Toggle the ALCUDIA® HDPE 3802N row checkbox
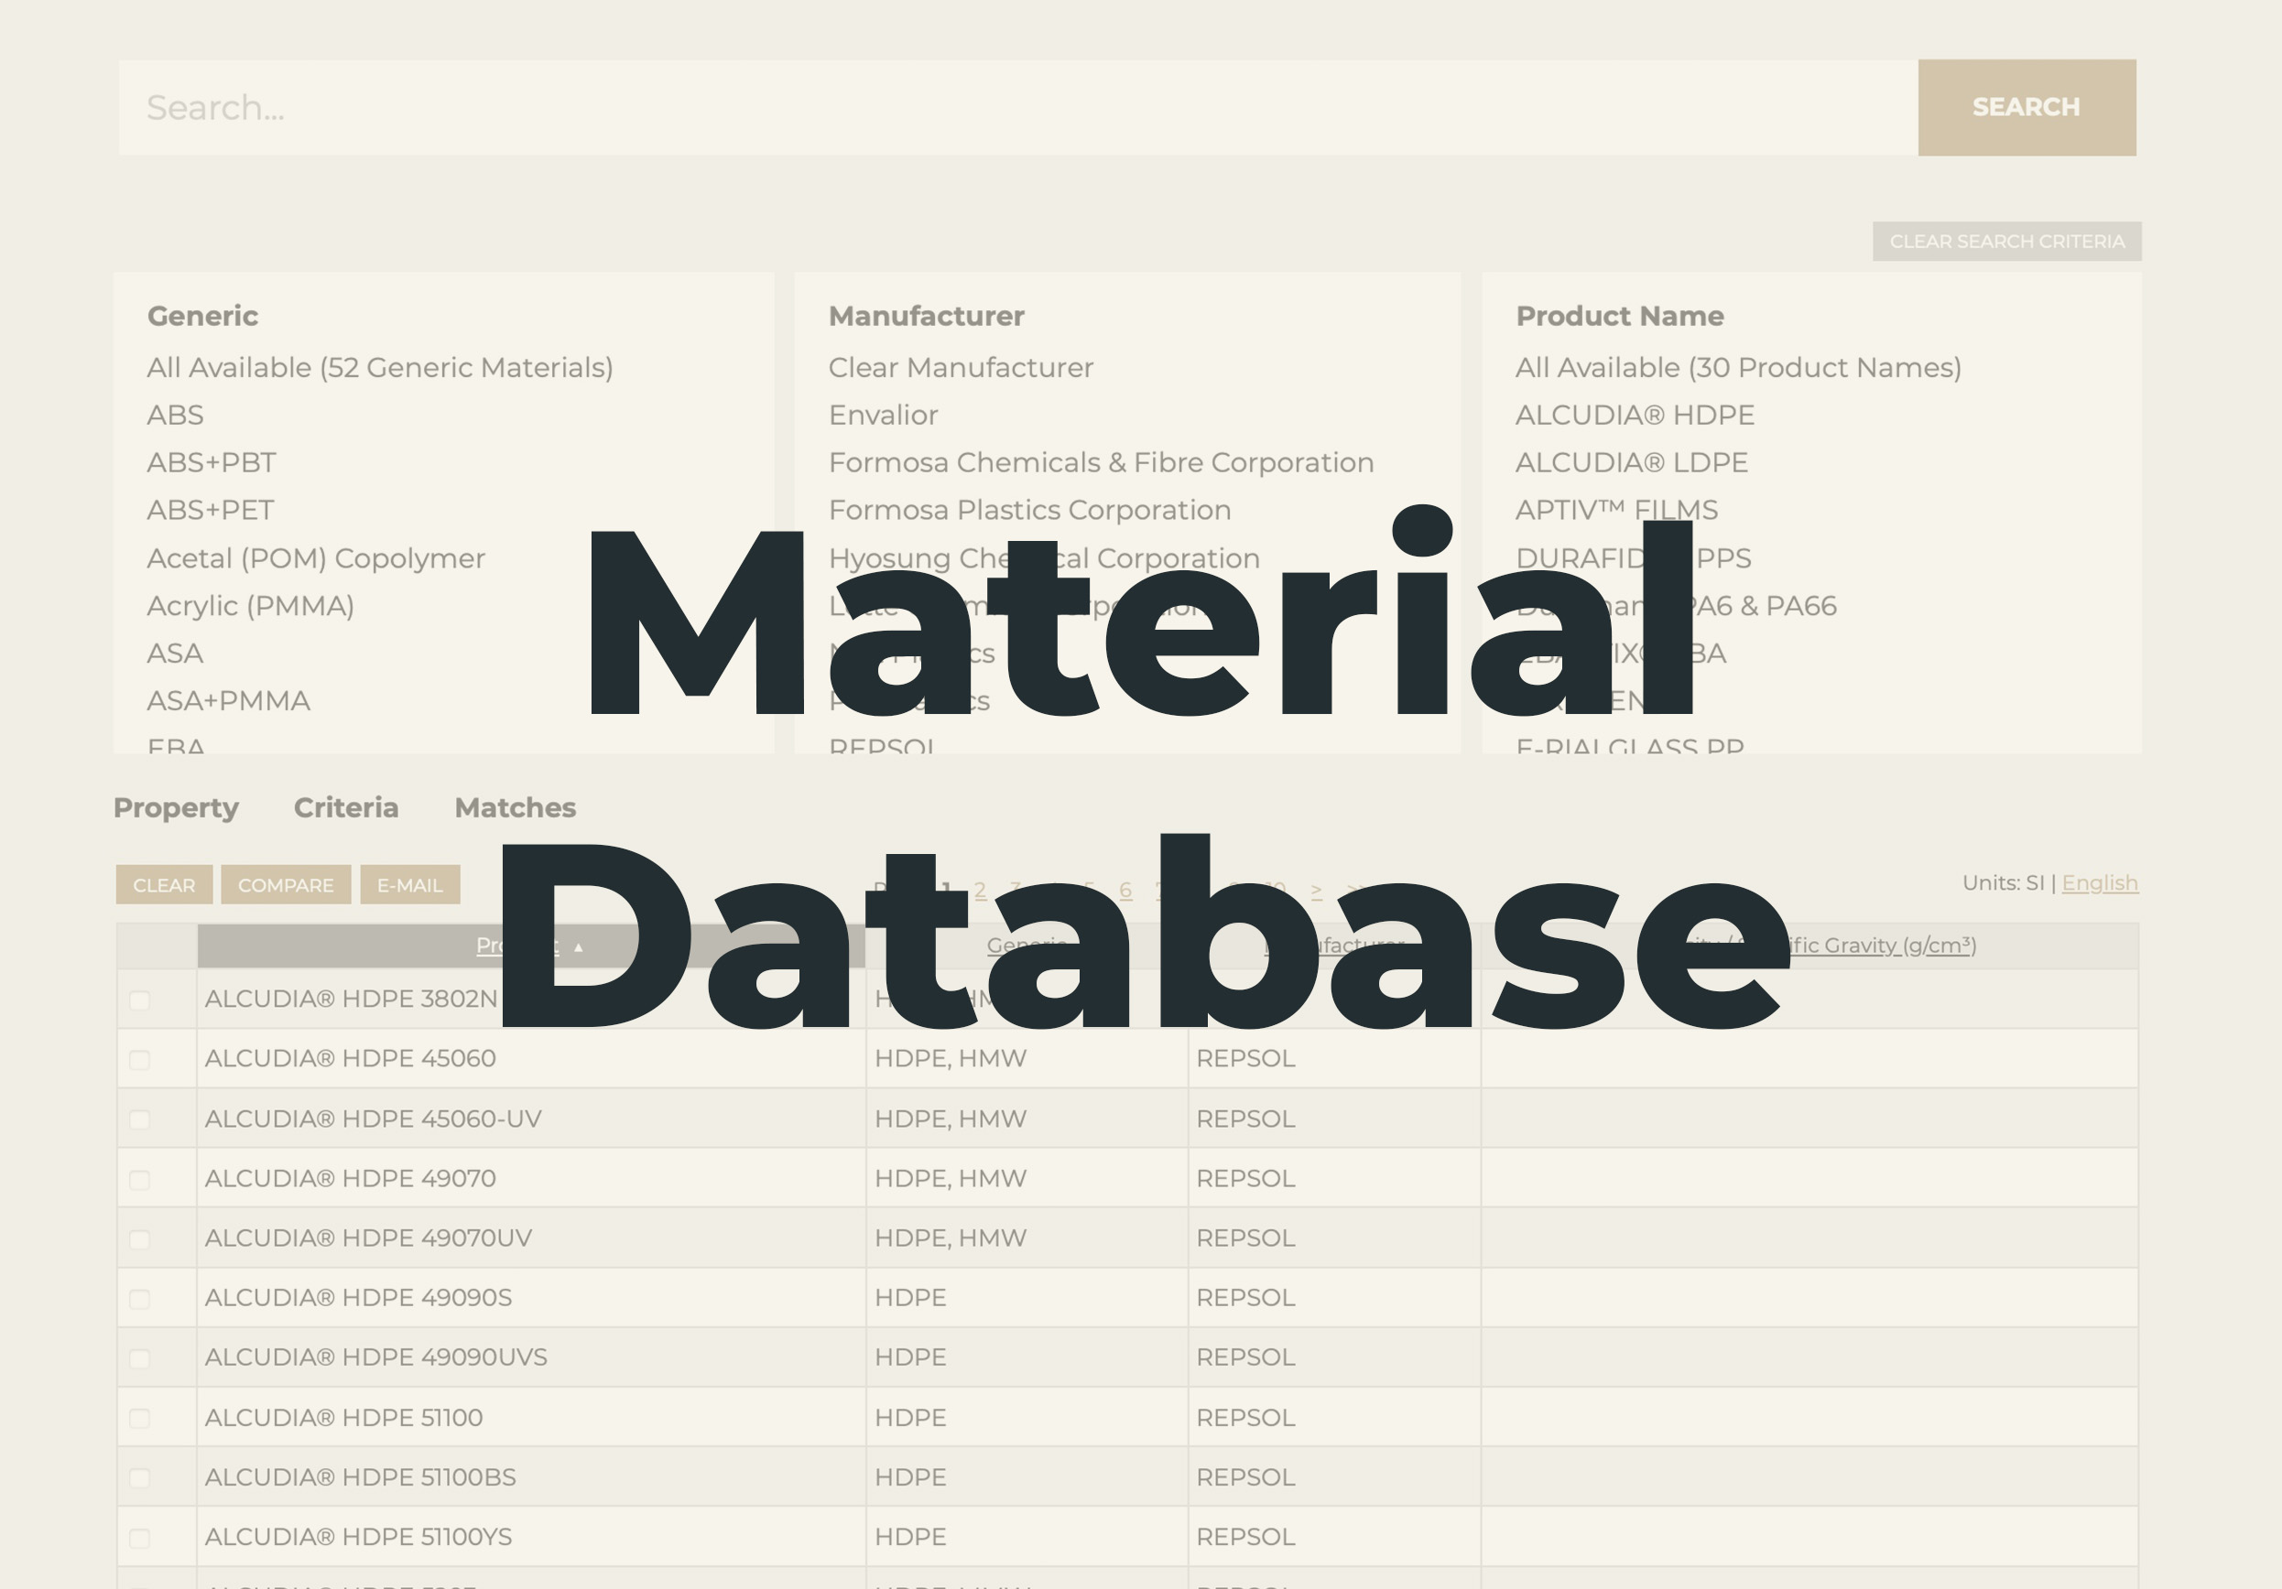Image resolution: width=2282 pixels, height=1589 pixels. point(139,1000)
